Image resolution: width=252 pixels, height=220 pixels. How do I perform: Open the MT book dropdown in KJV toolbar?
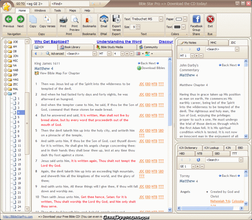pos(109,54)
